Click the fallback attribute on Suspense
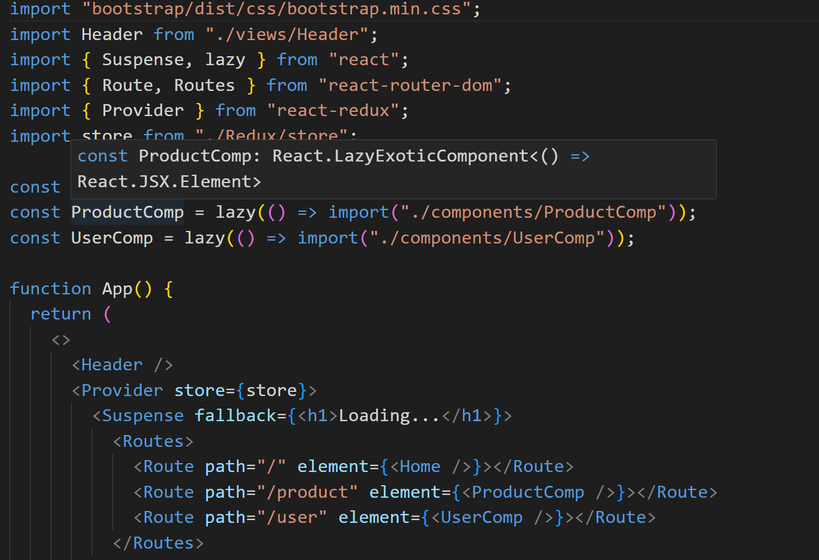Image resolution: width=819 pixels, height=560 pixels. pyautogui.click(x=235, y=416)
